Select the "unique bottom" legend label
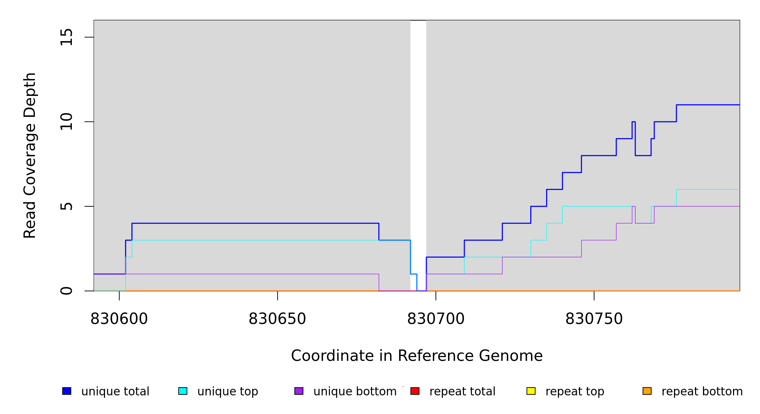Screen dimensions: 760x414 coord(355,392)
